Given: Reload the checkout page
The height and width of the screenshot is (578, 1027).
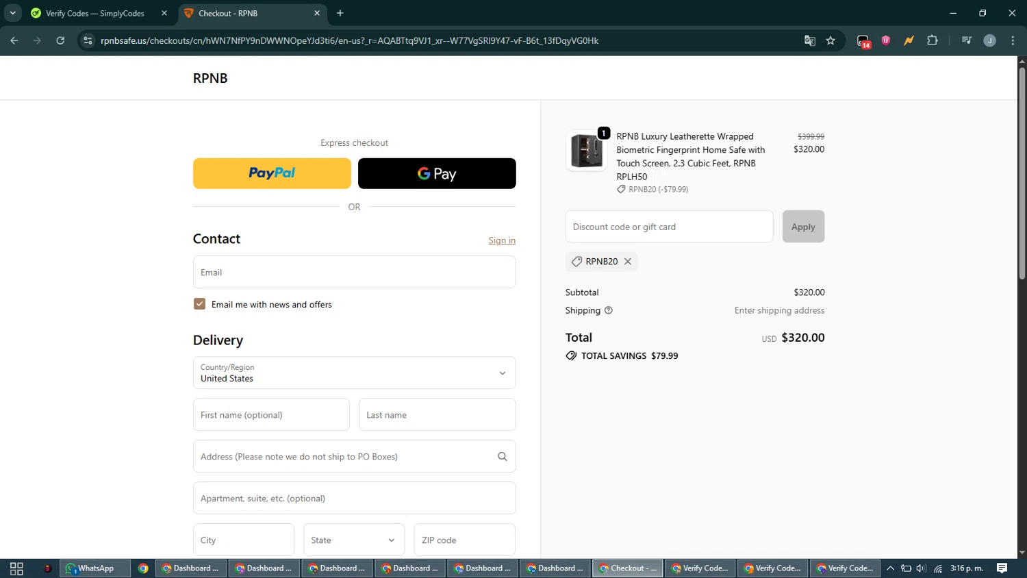Looking at the screenshot, I should point(60,40).
